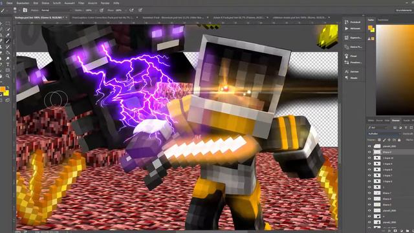Open the Aktionen panel button
This screenshot has width=414, height=233.
(x=353, y=28)
